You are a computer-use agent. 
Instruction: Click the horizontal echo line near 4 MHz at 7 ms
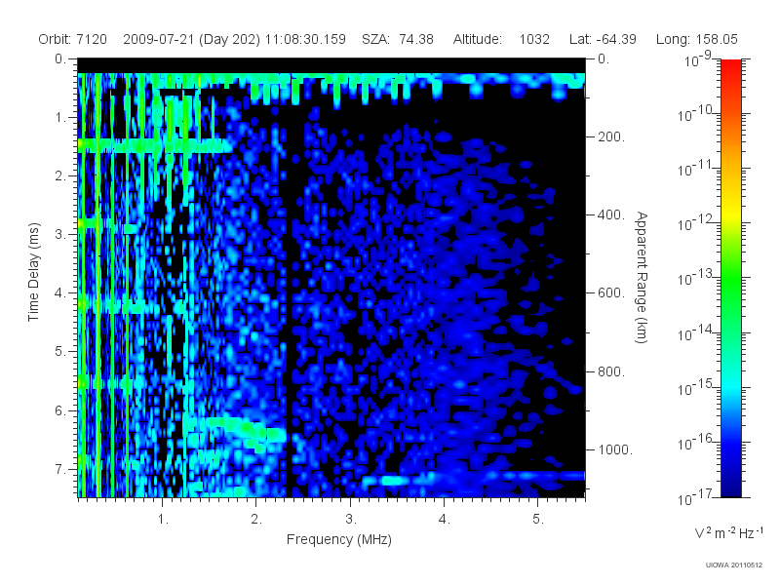(473, 478)
